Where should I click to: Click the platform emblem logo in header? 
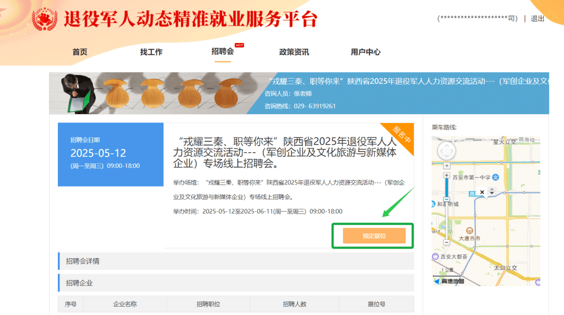click(45, 19)
